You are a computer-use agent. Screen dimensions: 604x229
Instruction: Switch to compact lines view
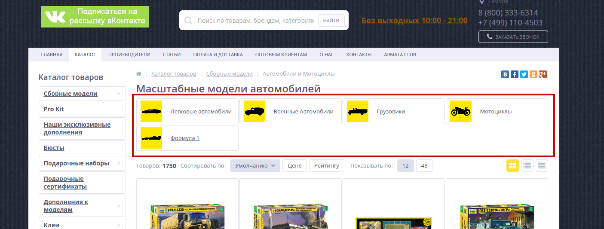(x=542, y=165)
